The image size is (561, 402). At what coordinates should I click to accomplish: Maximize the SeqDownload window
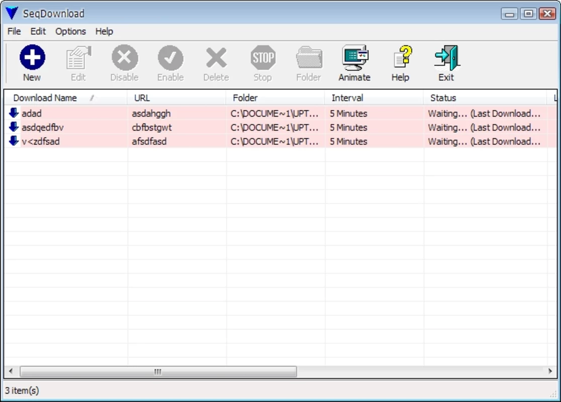pos(528,14)
